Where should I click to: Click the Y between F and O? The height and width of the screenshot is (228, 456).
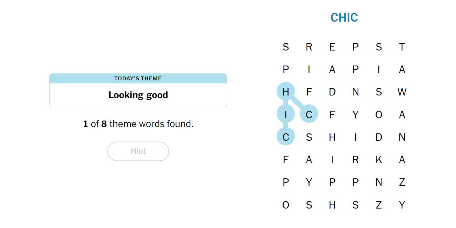coord(355,114)
